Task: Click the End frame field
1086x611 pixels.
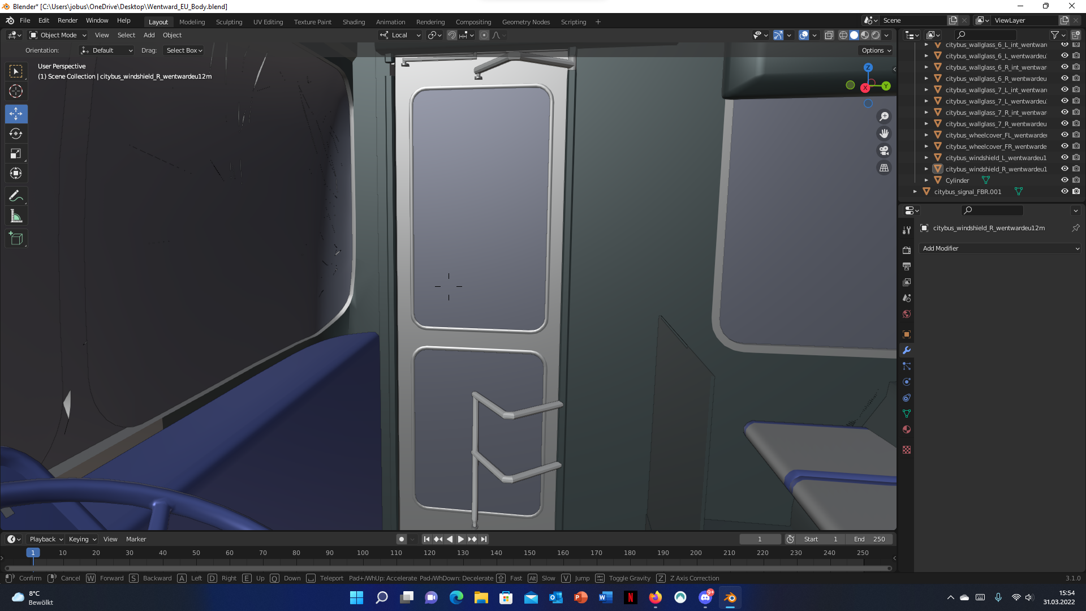Action: tap(869, 539)
